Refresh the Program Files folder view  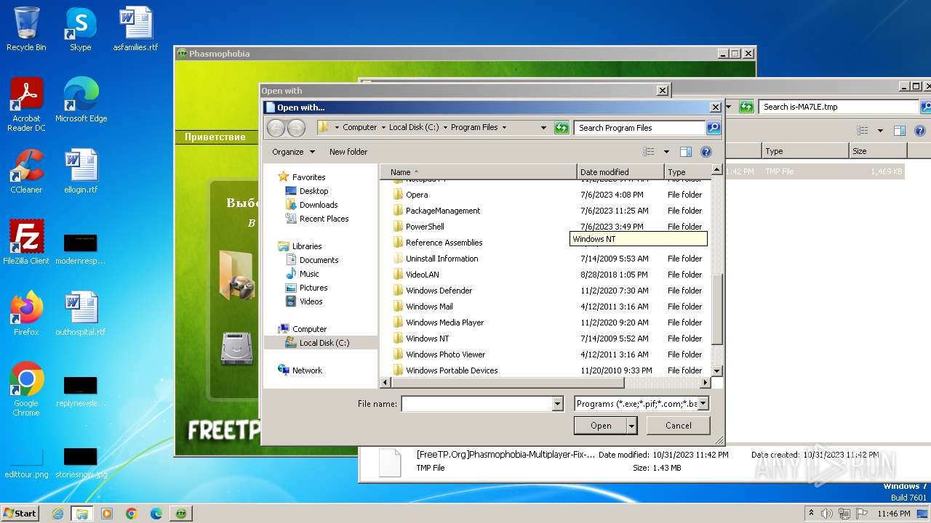pyautogui.click(x=561, y=128)
